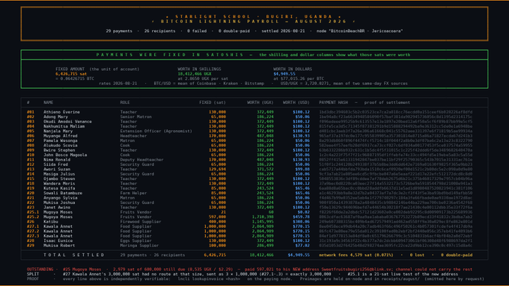The width and height of the screenshot is (509, 286).
Task: Select the name Anyango Sylvia
Action: pos(61,198)
